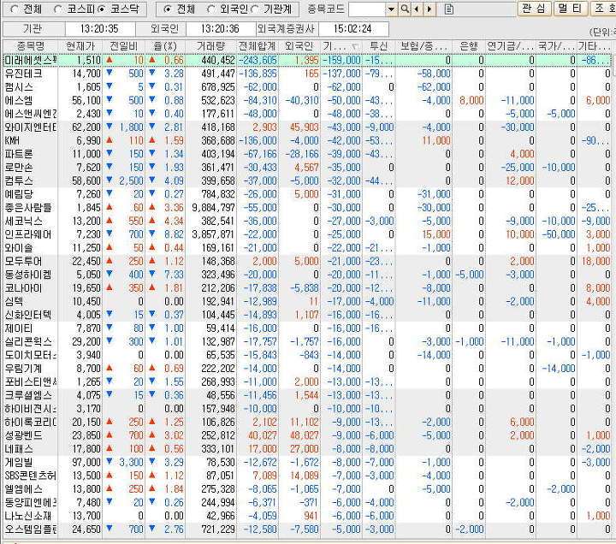This screenshot has width=616, height=544.
Task: Select the 실리콘웍스 stock row
Action: tap(307, 341)
